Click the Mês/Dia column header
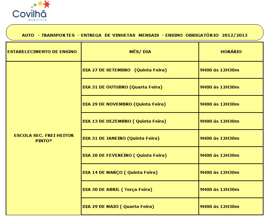Screen dimensions: 267x219 coord(140,52)
